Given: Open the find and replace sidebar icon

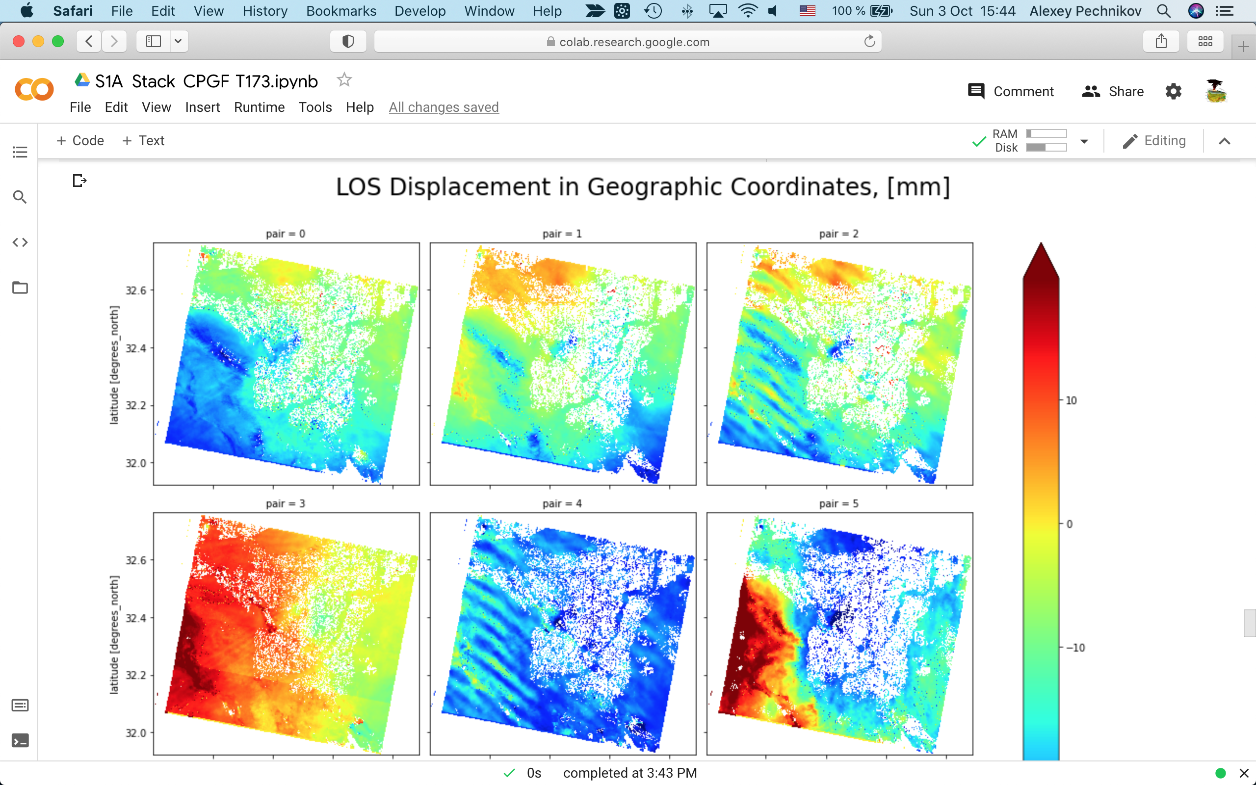Looking at the screenshot, I should click(20, 197).
